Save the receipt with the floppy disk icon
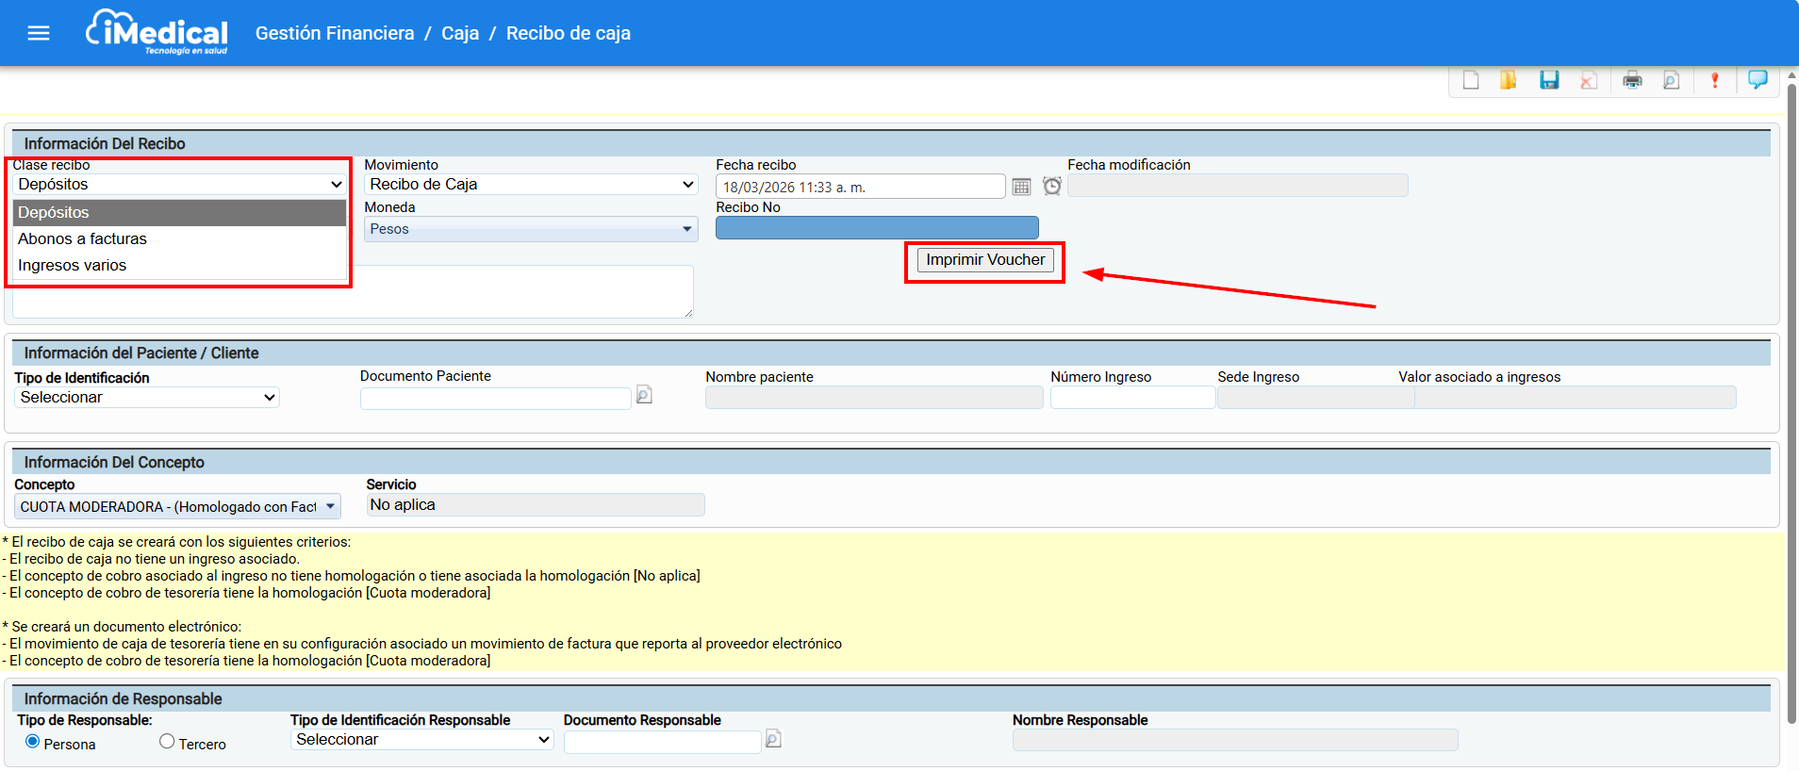Viewport: 1799px width, 771px height. (x=1549, y=80)
